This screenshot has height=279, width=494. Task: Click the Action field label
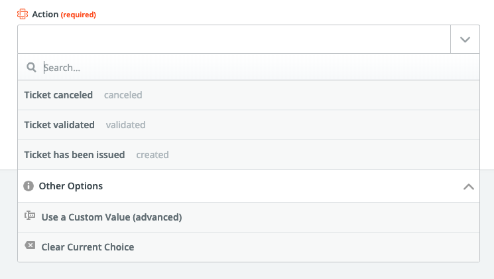pos(45,14)
